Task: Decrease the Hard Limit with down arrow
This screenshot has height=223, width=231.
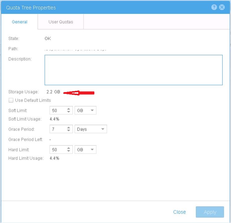Action: pyautogui.click(x=68, y=151)
